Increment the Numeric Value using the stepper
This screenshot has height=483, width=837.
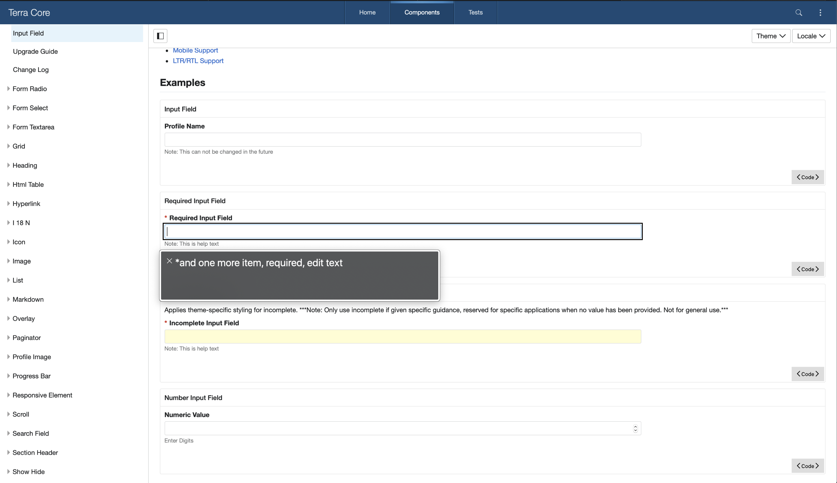pos(635,426)
